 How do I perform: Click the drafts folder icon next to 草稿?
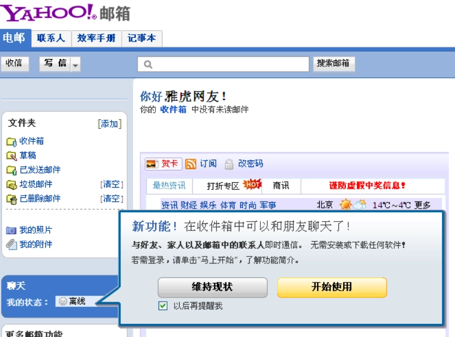(x=12, y=156)
